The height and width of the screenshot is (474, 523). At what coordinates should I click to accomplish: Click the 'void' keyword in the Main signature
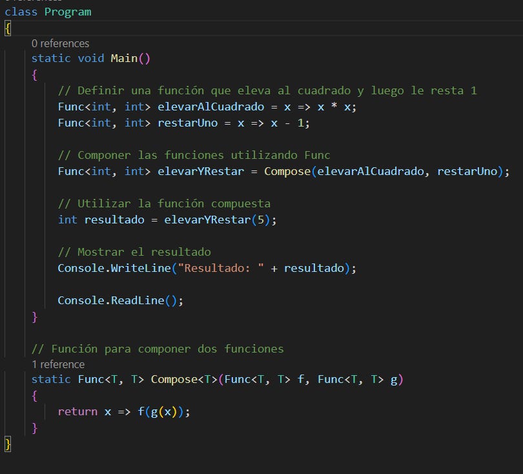(91, 58)
